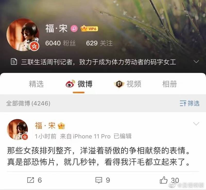This screenshot has height=190, width=206.
Task: Like the post with thumbs-up icon
Action: point(164,180)
